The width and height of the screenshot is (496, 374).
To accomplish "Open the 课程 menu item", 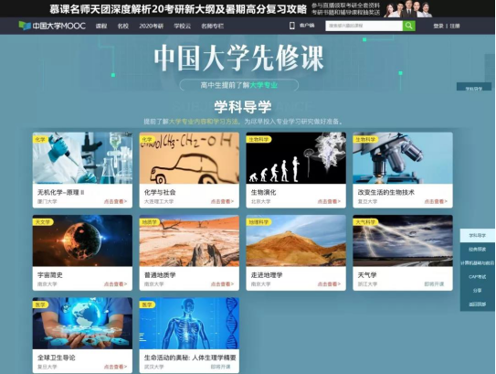I will (x=101, y=26).
